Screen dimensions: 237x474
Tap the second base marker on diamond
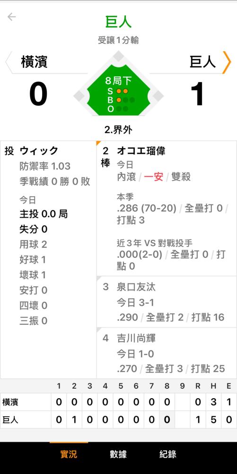[x=118, y=56]
